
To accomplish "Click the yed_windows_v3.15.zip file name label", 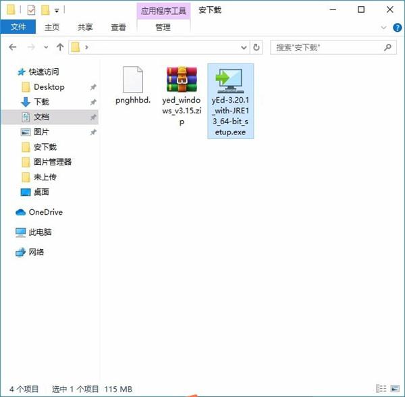I will 182,111.
